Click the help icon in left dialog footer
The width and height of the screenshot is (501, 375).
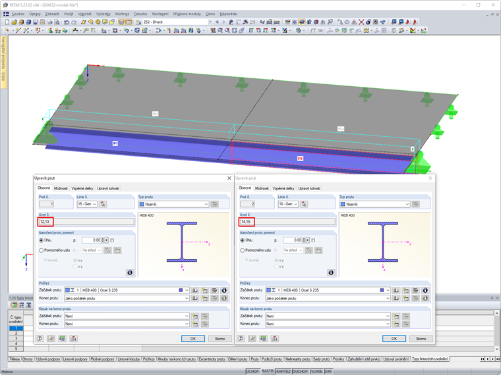40,339
